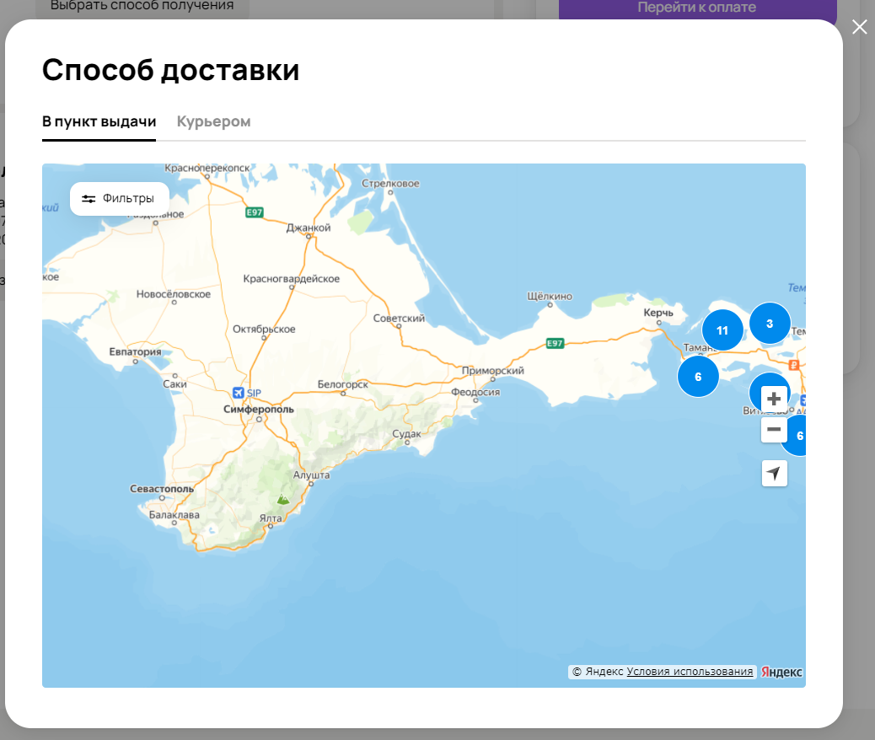Zoom in on the map

[x=774, y=399]
